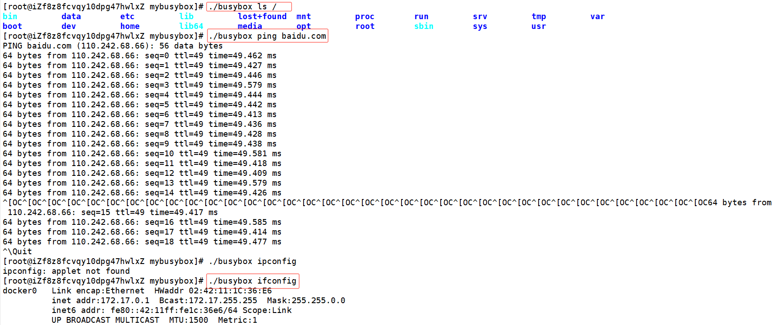Image resolution: width=775 pixels, height=325 pixels.
Task: Click the ping line with seq=16
Action: [142, 222]
